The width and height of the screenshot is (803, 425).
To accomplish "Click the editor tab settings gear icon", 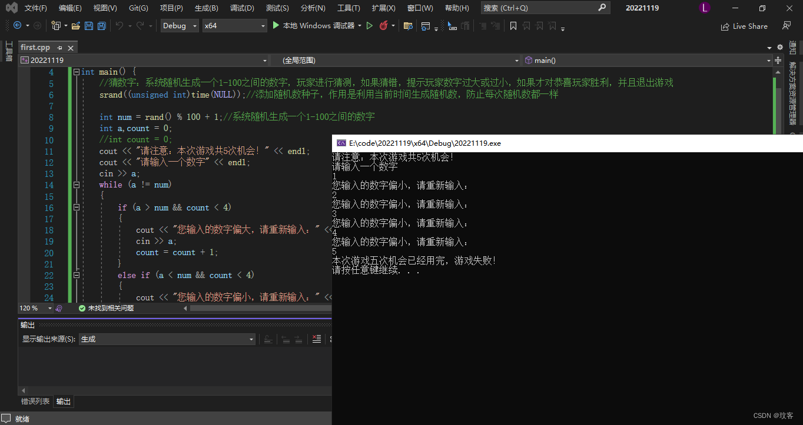I will [780, 47].
